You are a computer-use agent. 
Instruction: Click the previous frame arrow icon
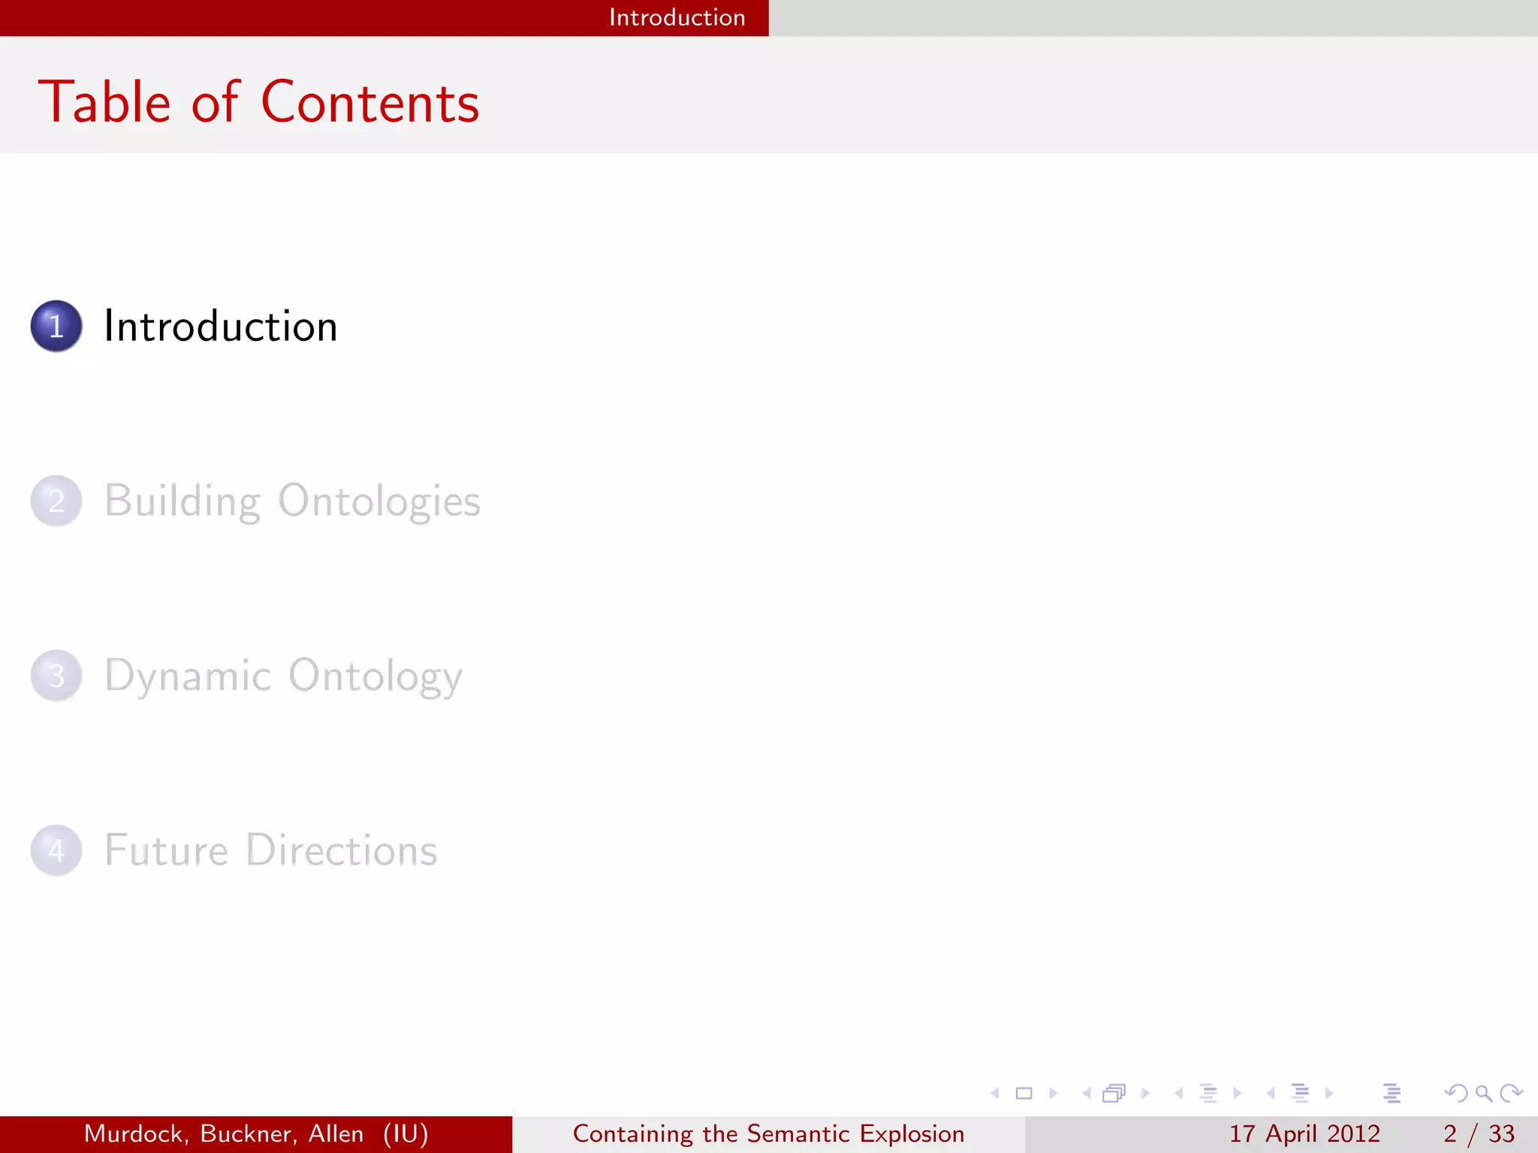point(1086,1094)
